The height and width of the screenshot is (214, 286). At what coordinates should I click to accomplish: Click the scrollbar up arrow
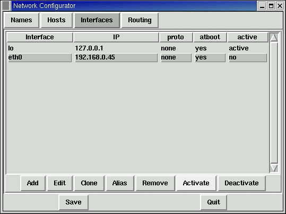(274, 37)
